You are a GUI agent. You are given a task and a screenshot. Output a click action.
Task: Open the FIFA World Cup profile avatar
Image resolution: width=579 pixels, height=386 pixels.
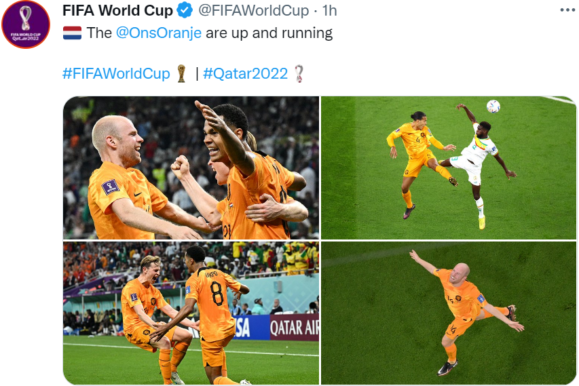click(x=26, y=24)
